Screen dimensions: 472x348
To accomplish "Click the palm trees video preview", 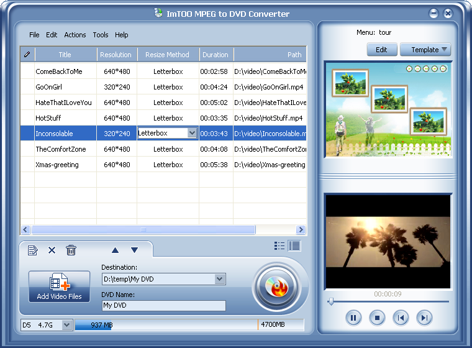I will [x=388, y=242].
